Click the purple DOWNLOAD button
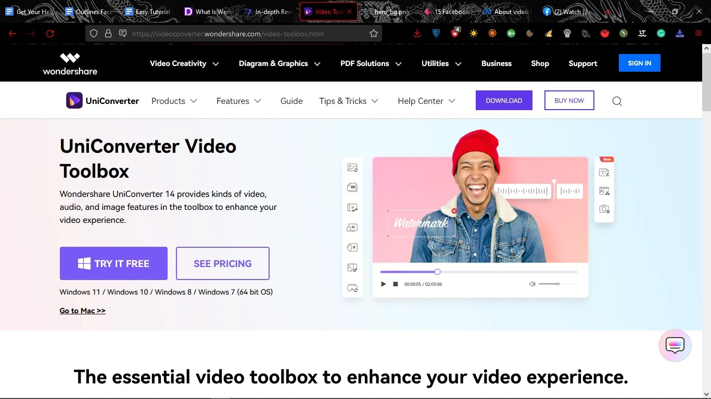The width and height of the screenshot is (711, 399). click(x=504, y=101)
